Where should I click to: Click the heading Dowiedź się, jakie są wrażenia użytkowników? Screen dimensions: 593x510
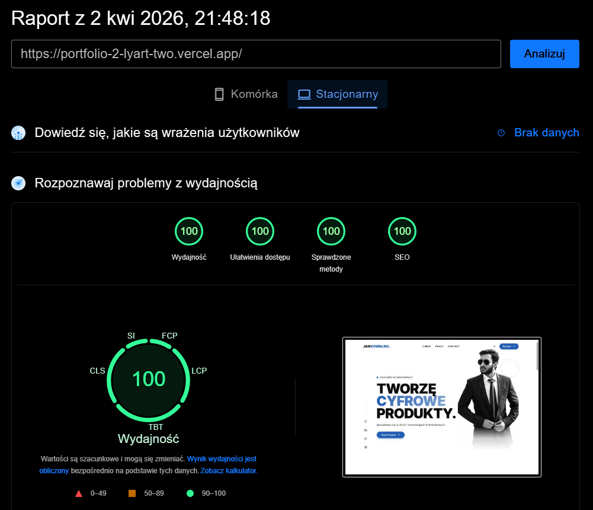pos(167,133)
